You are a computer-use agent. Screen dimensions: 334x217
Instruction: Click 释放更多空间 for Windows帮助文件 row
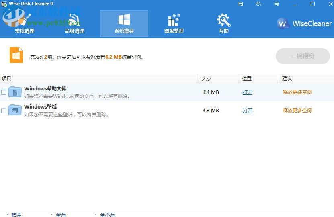tap(297, 92)
